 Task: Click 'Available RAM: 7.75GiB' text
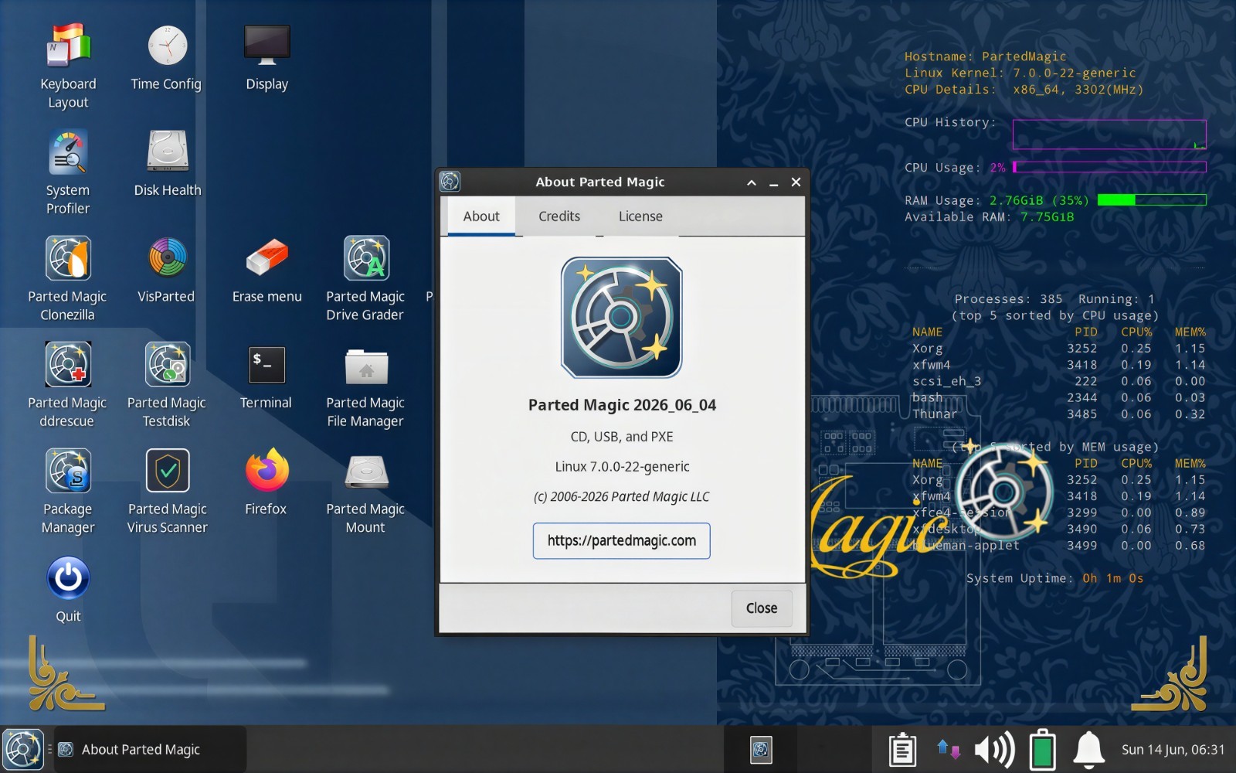[990, 217]
